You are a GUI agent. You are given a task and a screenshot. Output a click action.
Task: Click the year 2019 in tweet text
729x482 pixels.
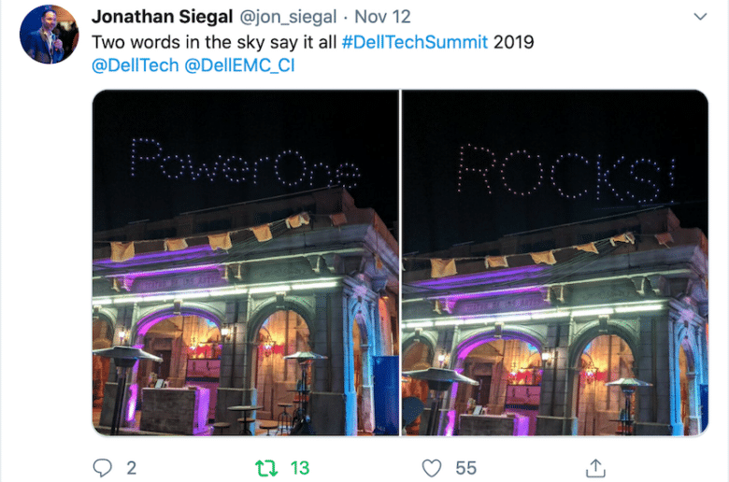tap(514, 42)
